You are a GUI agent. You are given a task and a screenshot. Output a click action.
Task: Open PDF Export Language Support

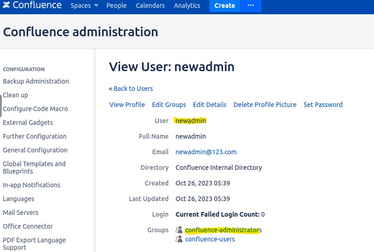[x=34, y=244]
